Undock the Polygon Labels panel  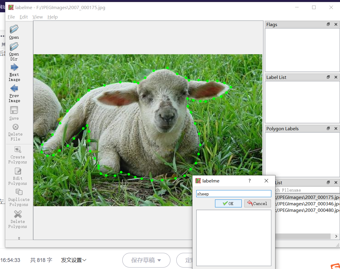pyautogui.click(x=328, y=128)
